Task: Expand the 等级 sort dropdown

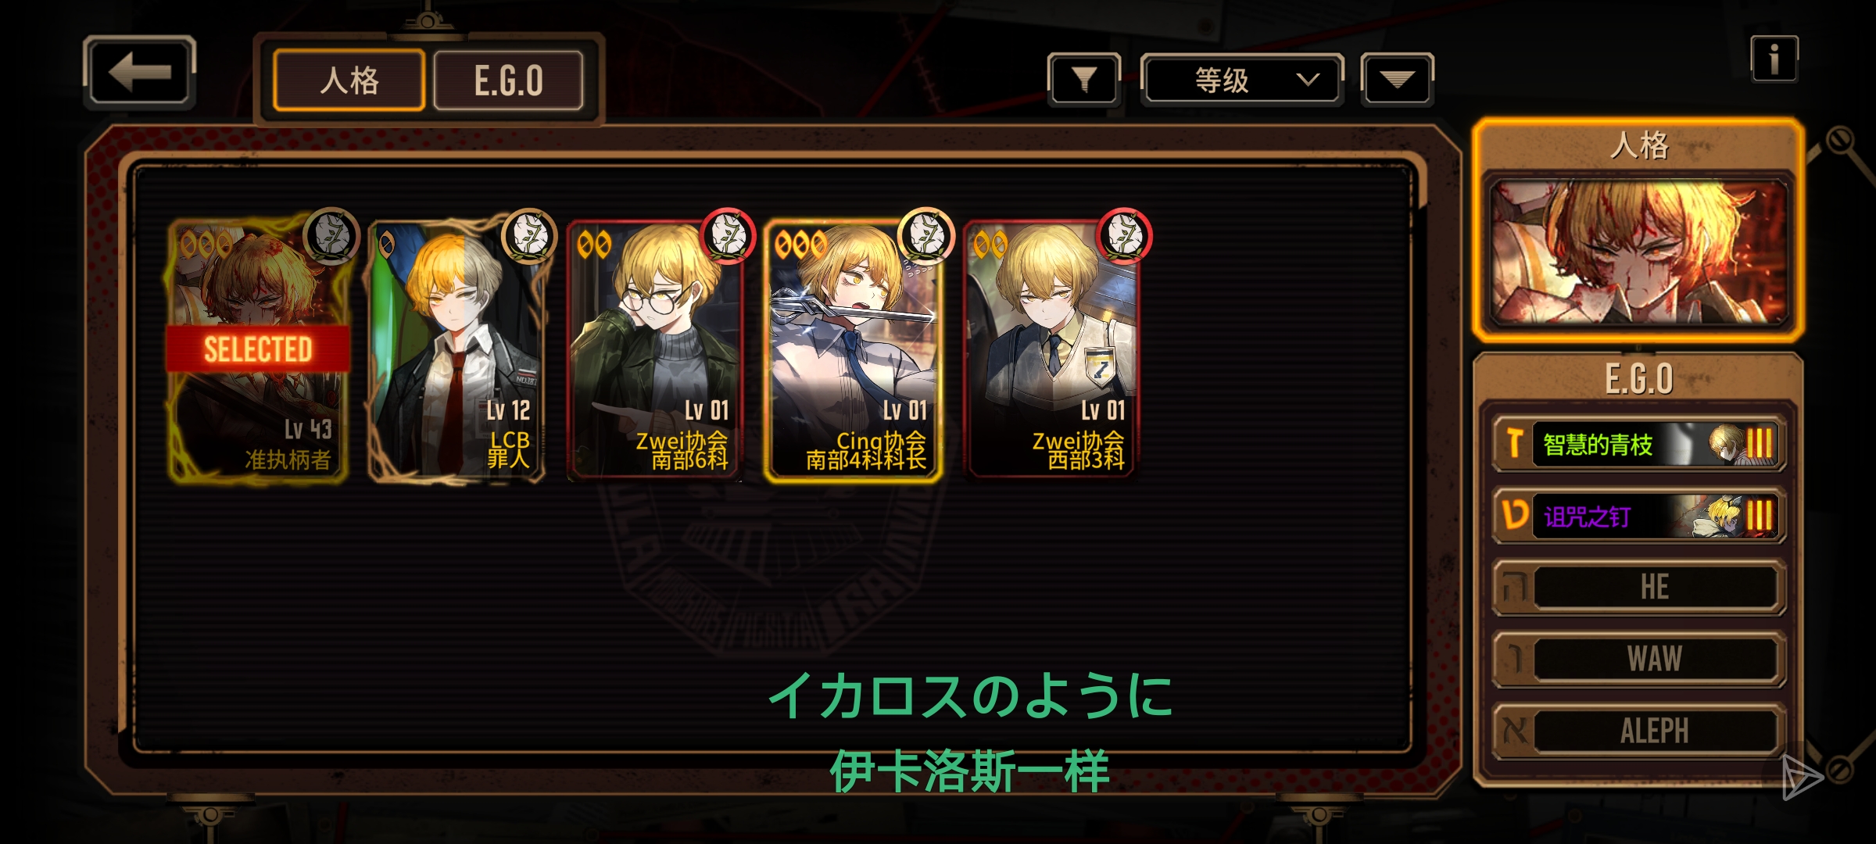Action: point(1242,79)
